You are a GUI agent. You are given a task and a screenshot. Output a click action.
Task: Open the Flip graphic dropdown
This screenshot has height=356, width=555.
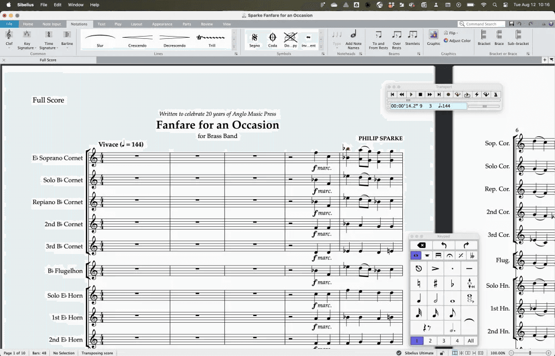pyautogui.click(x=451, y=33)
